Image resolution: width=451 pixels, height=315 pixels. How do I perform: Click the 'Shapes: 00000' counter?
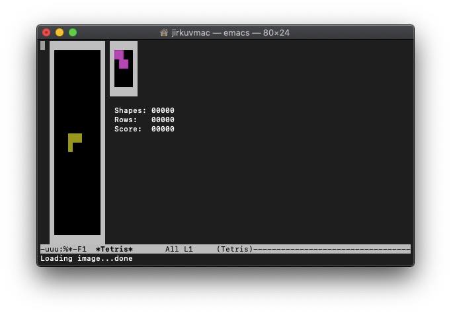(144, 110)
